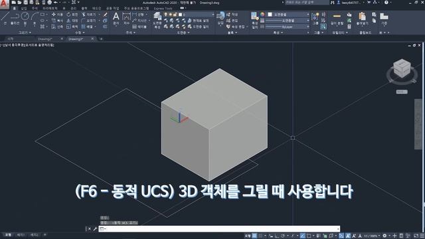425x239 pixels.
Task: Toggle annotation visibility in status bar
Action: tap(348, 236)
